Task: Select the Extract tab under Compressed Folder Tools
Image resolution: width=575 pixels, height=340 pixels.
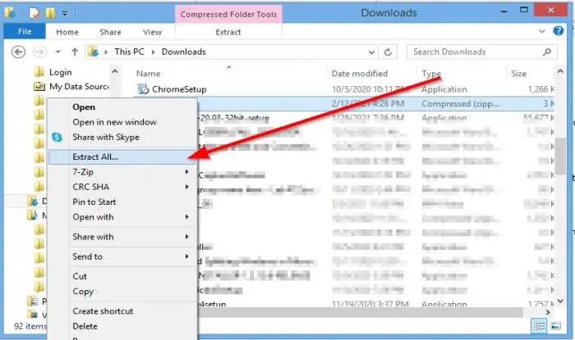Action: 228,32
